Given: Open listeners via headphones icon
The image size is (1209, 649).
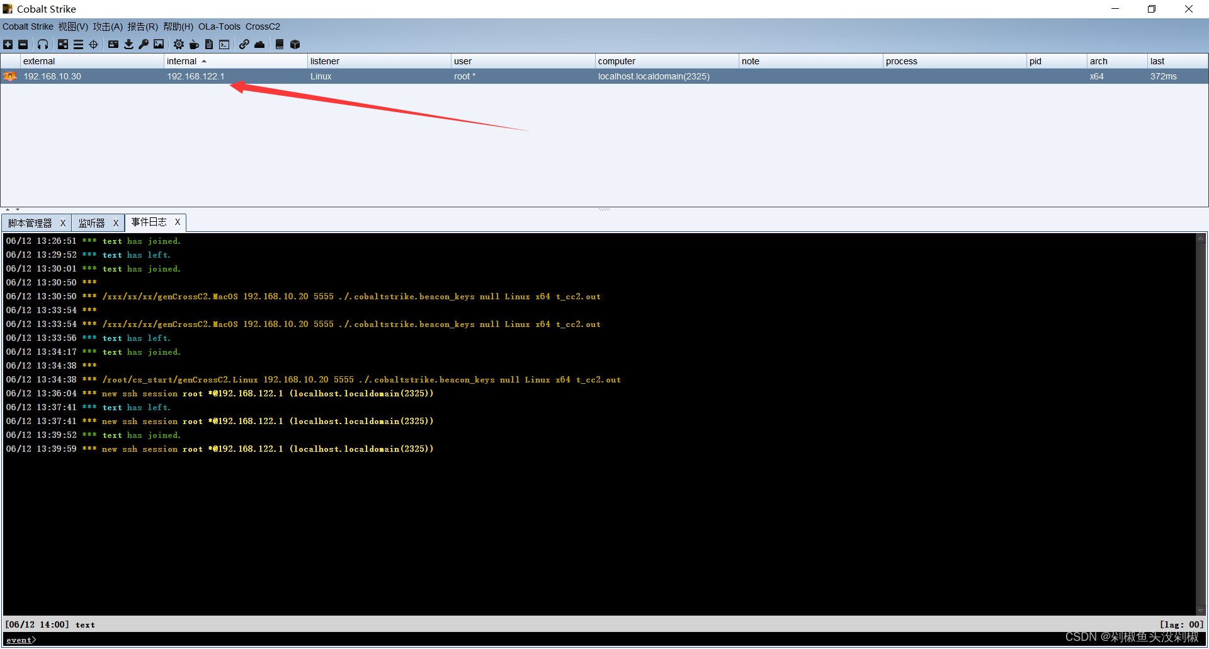Looking at the screenshot, I should tap(43, 44).
